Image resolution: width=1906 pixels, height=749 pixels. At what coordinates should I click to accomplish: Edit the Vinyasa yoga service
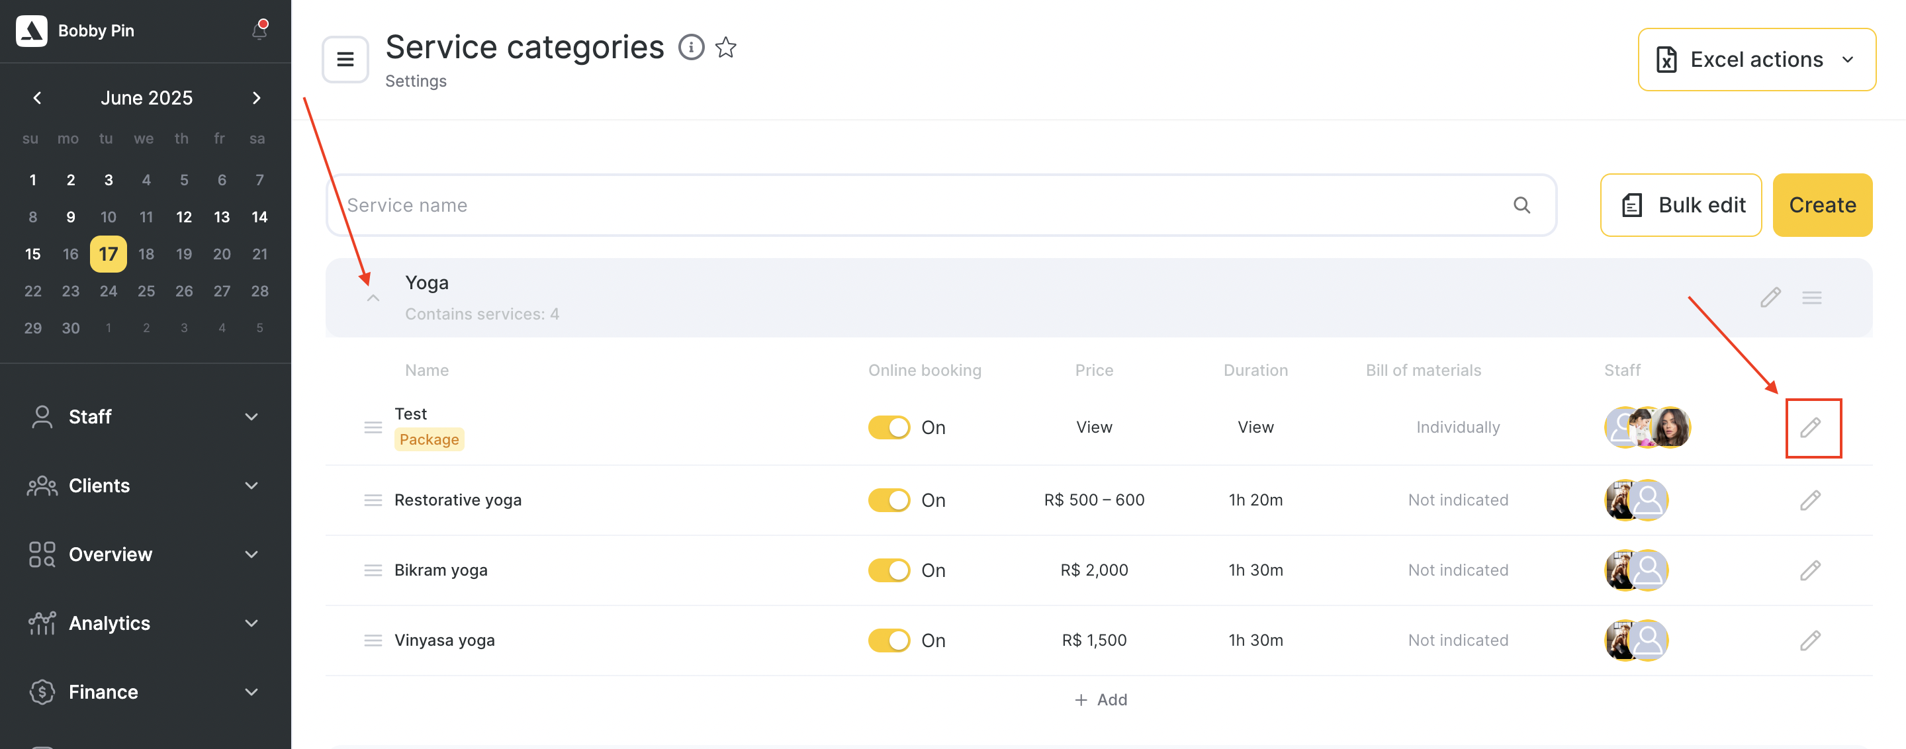[x=1810, y=640]
